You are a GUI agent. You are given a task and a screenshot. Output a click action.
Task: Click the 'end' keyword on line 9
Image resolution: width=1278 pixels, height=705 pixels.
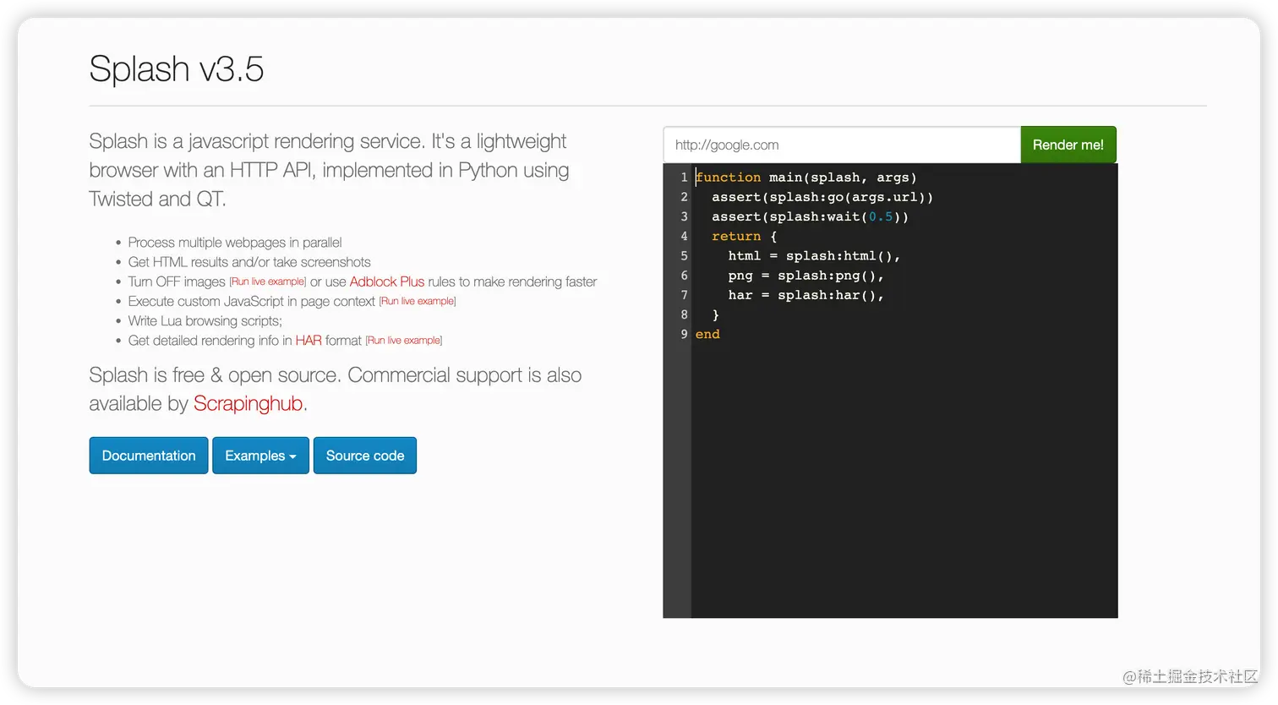click(x=707, y=334)
